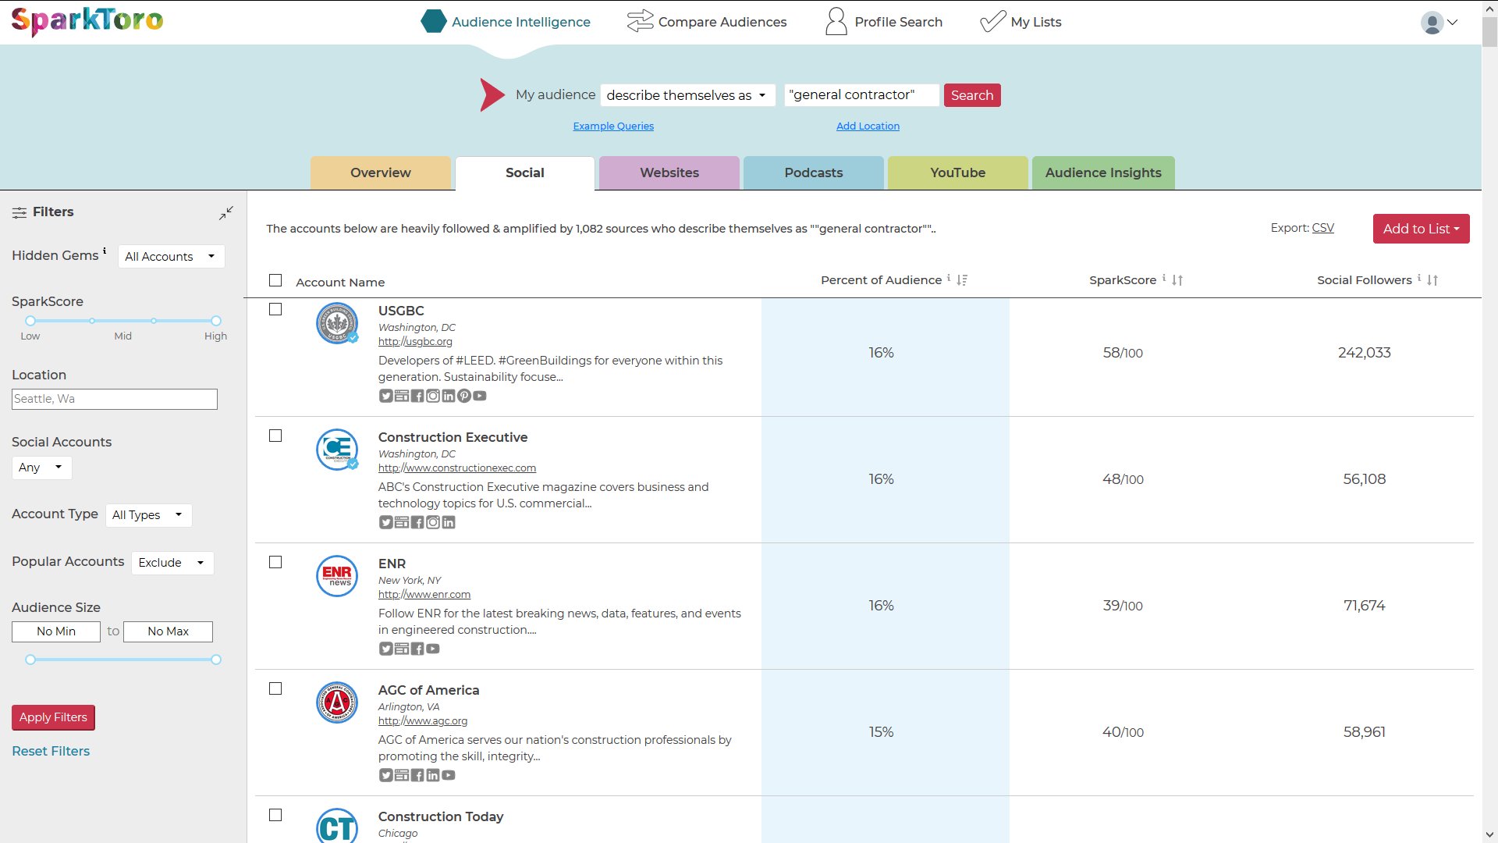Image resolution: width=1498 pixels, height=843 pixels.
Task: Open ENR's Twitter icon
Action: click(385, 649)
